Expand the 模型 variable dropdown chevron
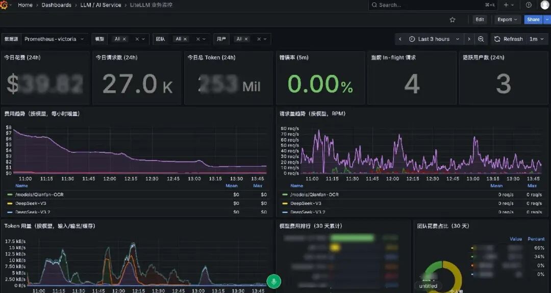Image resolution: width=551 pixels, height=293 pixels. pyautogui.click(x=143, y=39)
